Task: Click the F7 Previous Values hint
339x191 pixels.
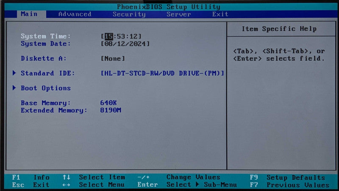Action: (x=290, y=185)
